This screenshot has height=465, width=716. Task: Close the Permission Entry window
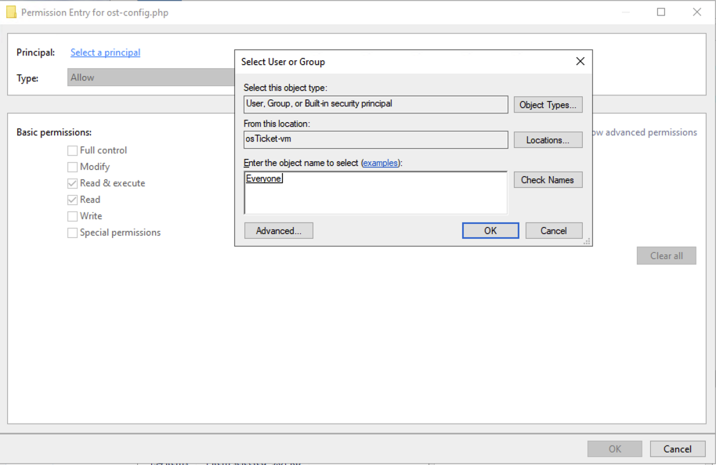click(697, 12)
